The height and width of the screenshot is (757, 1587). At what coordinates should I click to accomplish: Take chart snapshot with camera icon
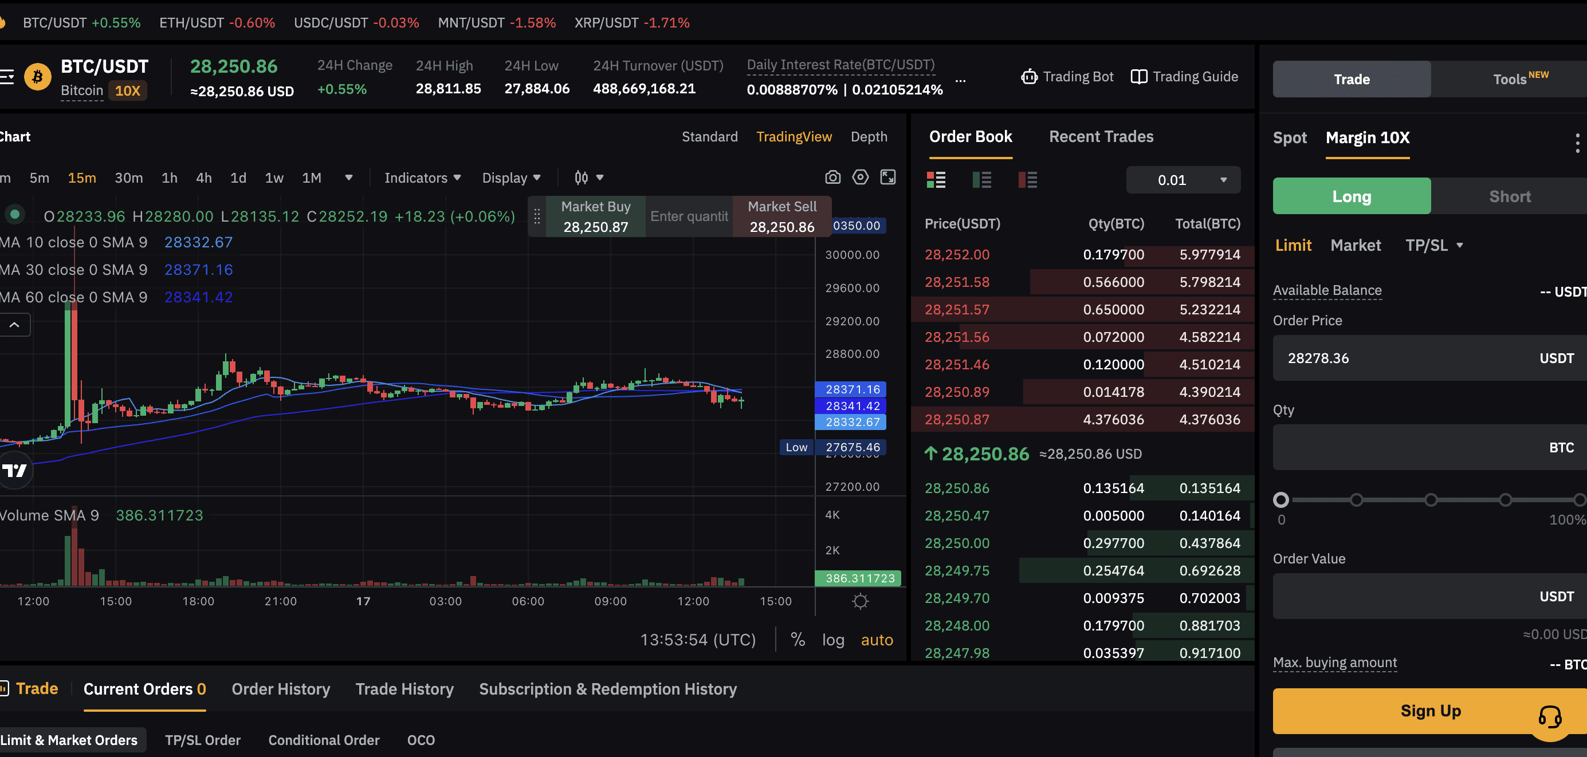pos(832,178)
